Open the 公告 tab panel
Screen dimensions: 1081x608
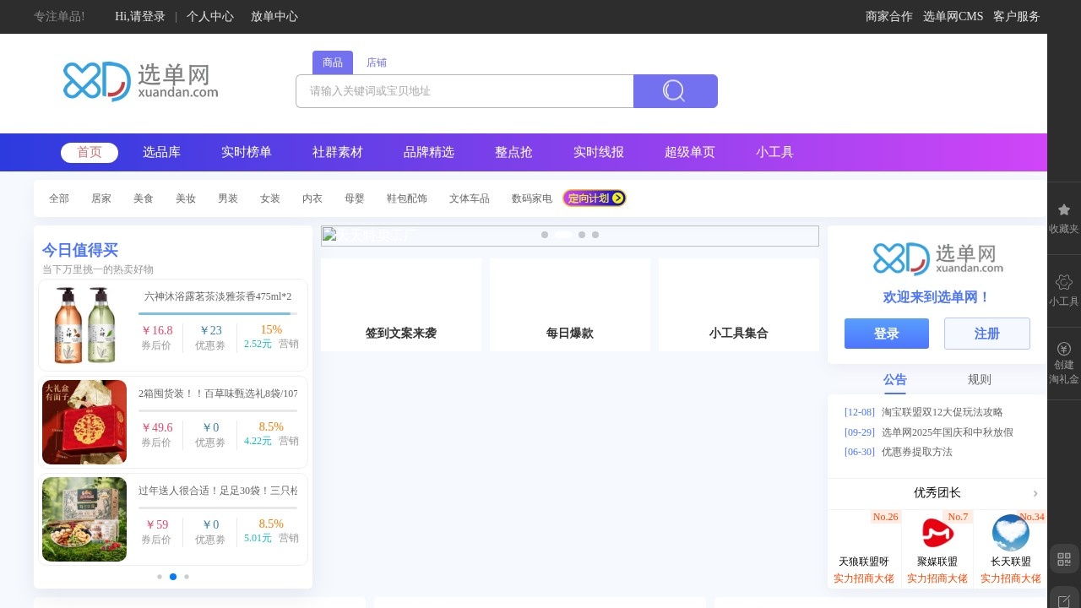coord(895,379)
